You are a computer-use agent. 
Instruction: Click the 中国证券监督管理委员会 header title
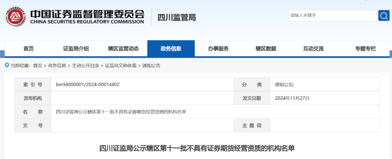(87, 14)
